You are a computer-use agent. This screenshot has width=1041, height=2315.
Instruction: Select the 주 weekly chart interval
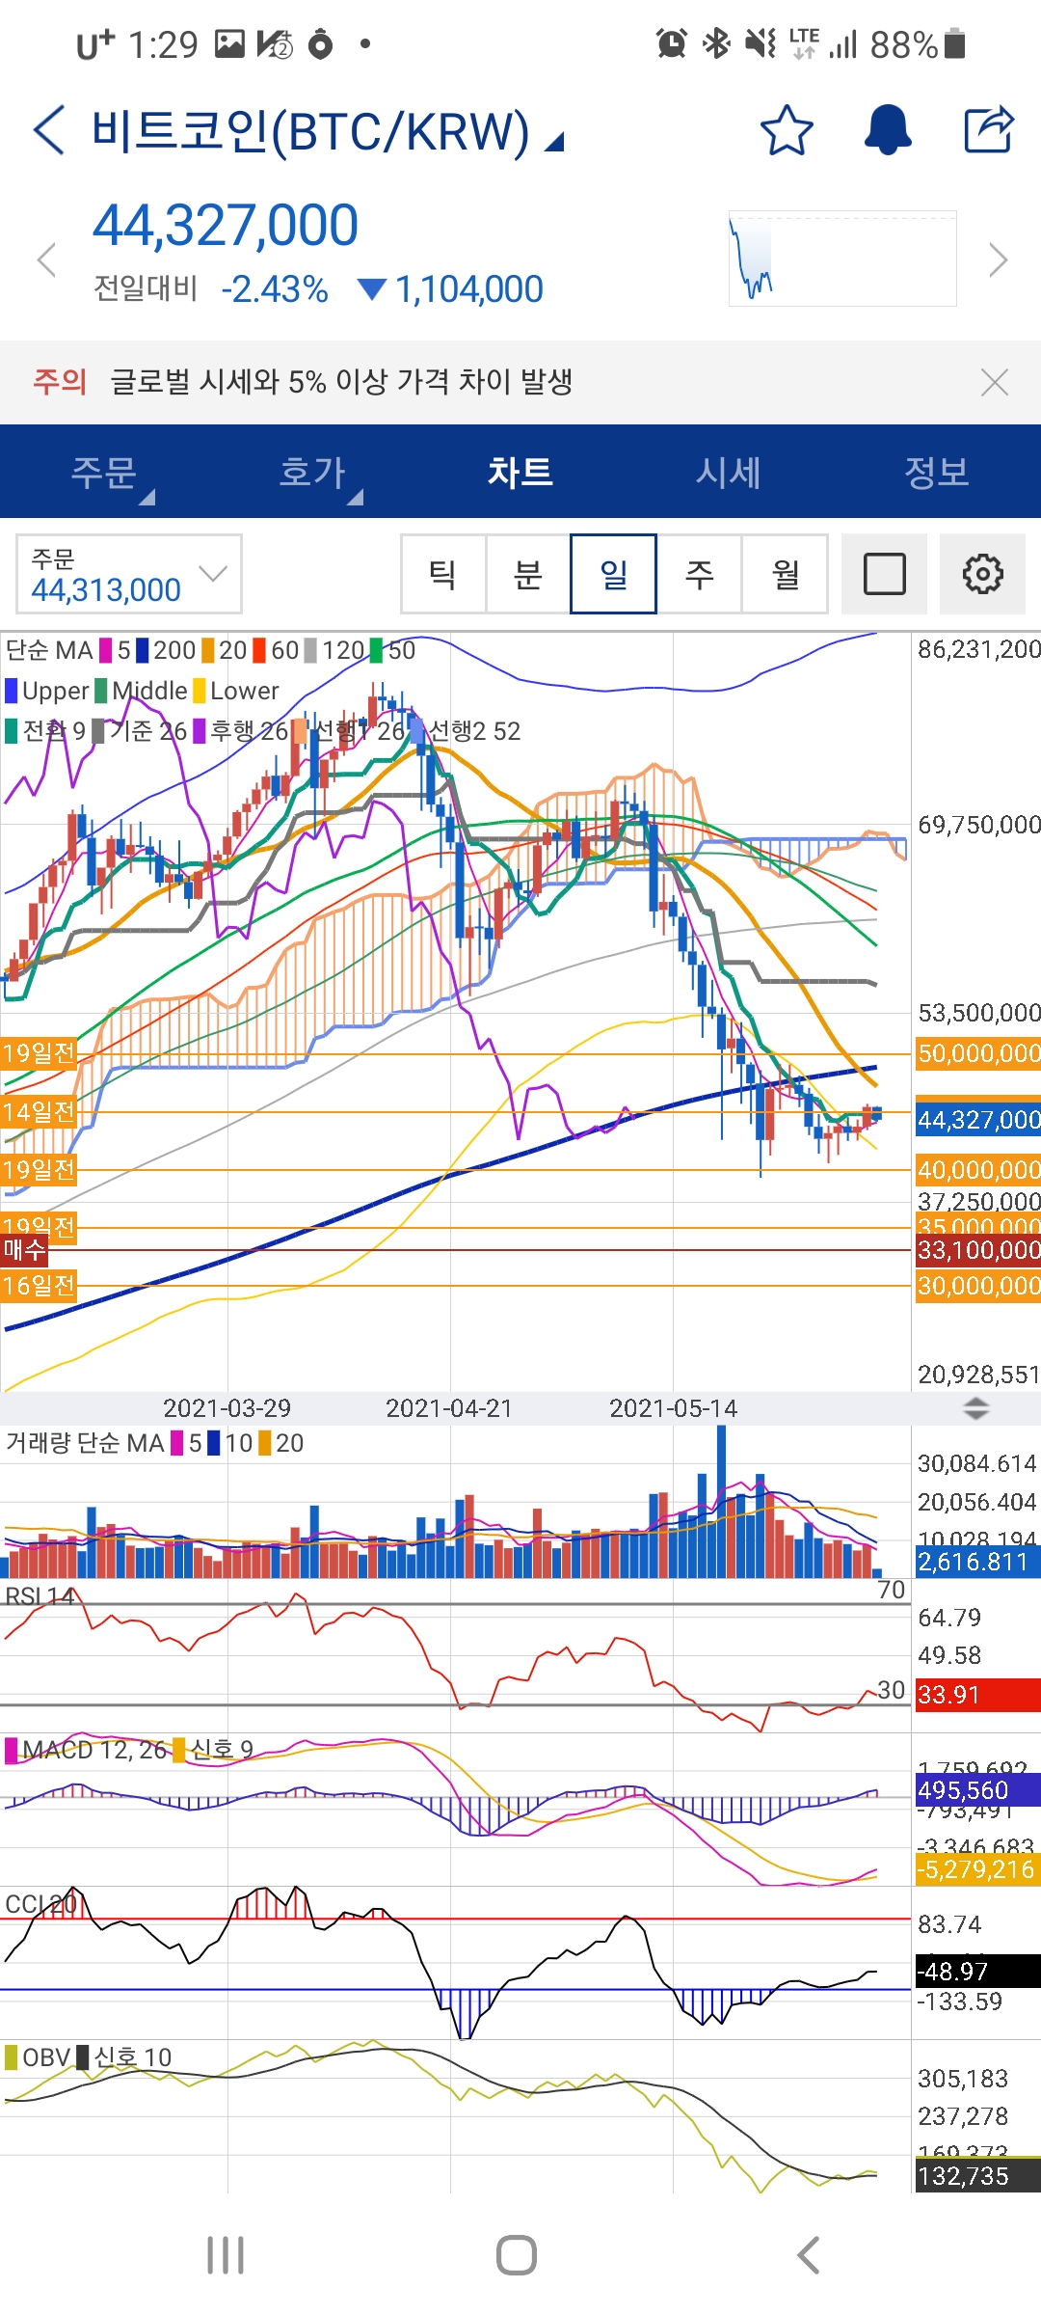699,574
